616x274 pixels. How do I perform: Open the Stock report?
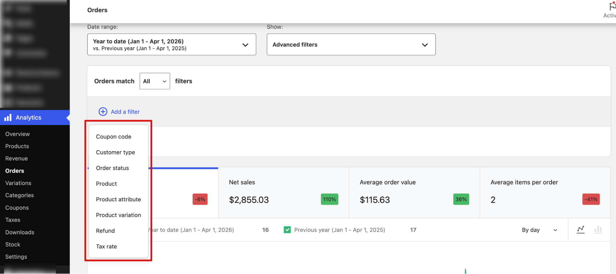(x=13, y=244)
